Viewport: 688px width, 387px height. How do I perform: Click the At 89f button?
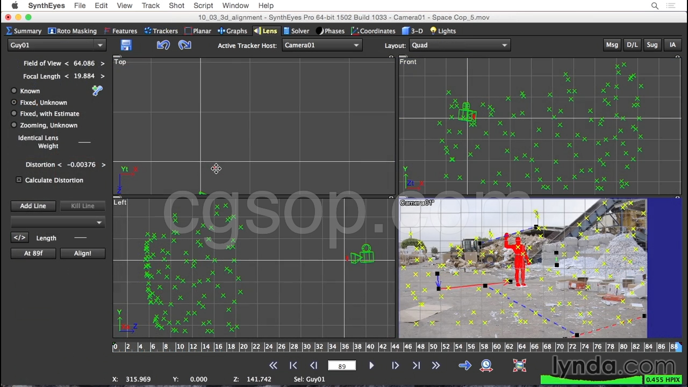(33, 253)
